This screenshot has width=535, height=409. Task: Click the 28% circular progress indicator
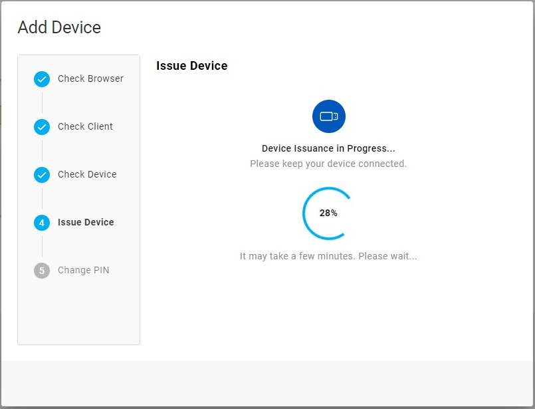(x=328, y=213)
